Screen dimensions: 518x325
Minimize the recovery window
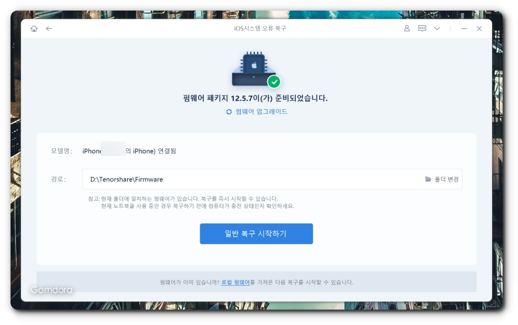464,29
